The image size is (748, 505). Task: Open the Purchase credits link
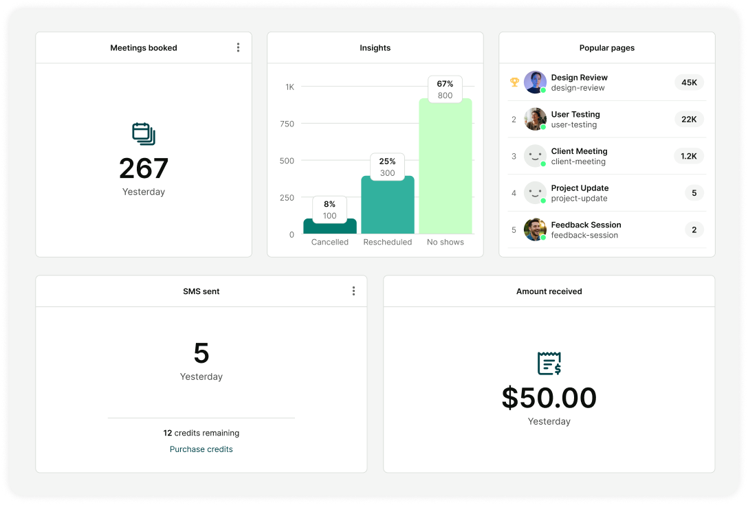click(x=201, y=449)
